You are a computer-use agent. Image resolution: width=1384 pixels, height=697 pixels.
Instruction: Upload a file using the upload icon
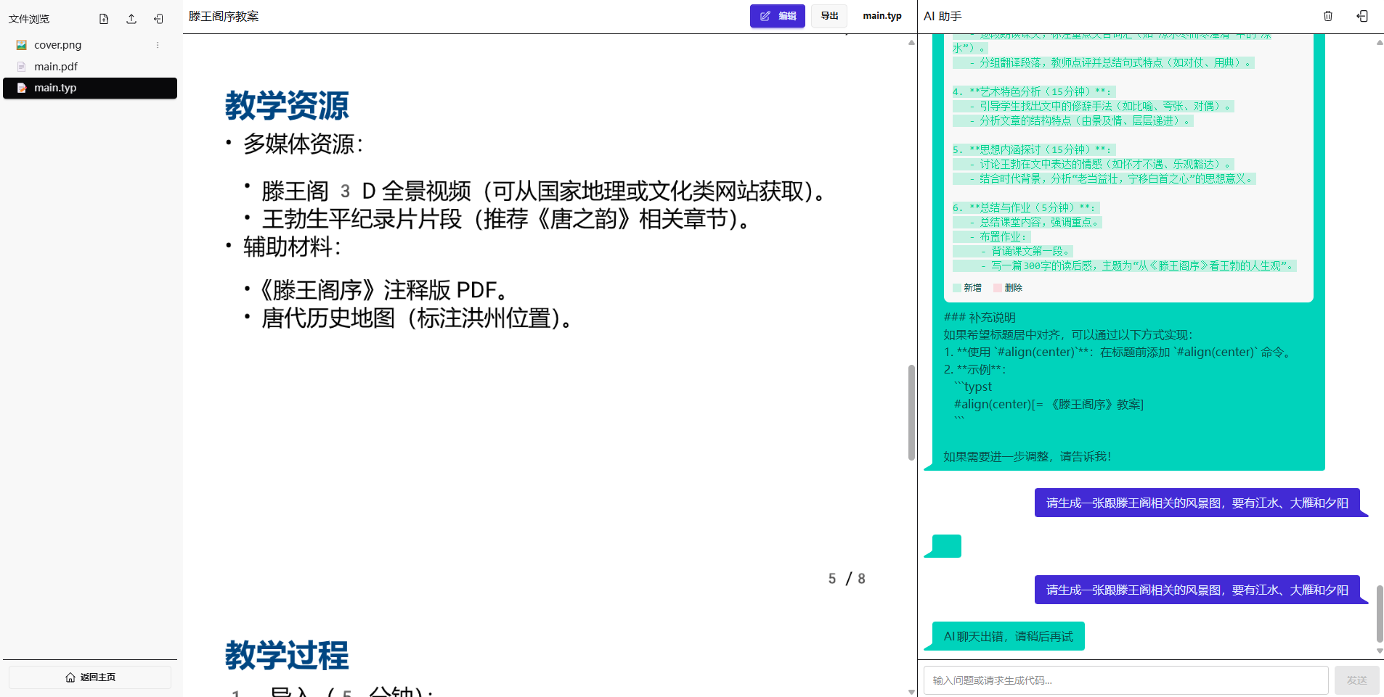pyautogui.click(x=131, y=18)
